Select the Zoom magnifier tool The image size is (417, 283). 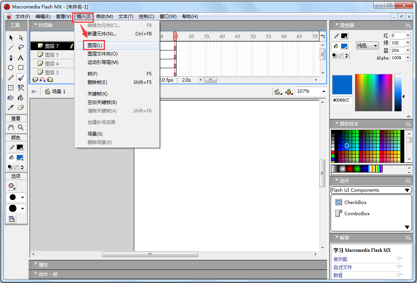click(21, 127)
